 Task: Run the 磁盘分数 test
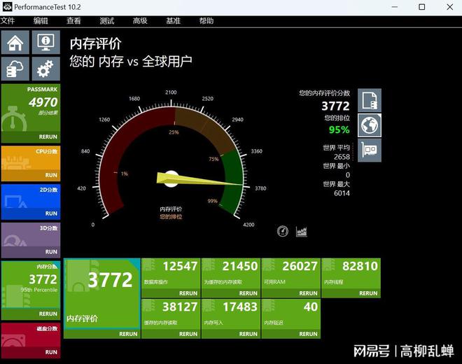pyautogui.click(x=51, y=352)
